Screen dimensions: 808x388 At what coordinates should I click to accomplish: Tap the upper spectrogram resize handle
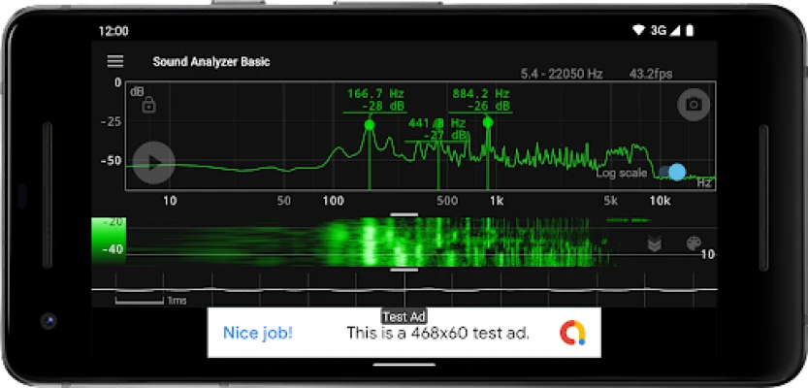coord(404,214)
